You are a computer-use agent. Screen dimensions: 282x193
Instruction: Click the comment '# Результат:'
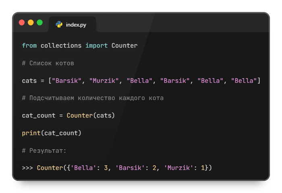[x=44, y=150]
